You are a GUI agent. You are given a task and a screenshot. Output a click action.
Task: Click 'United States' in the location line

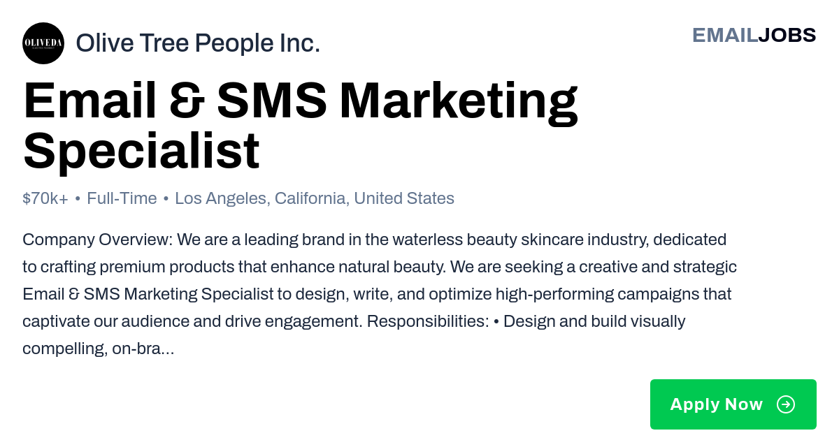click(404, 198)
